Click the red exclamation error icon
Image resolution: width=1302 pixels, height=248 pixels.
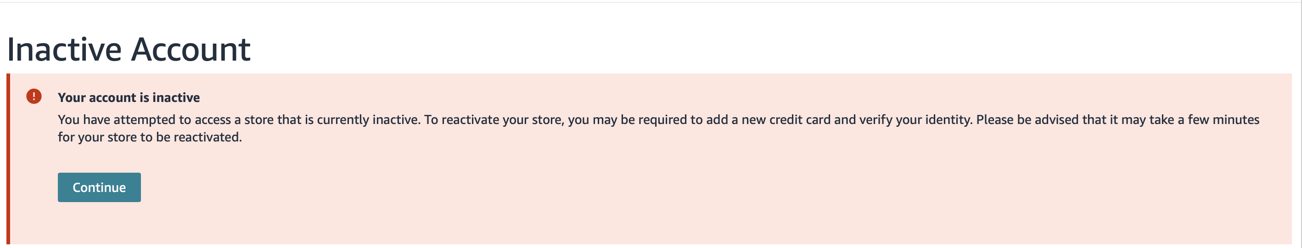click(x=34, y=96)
